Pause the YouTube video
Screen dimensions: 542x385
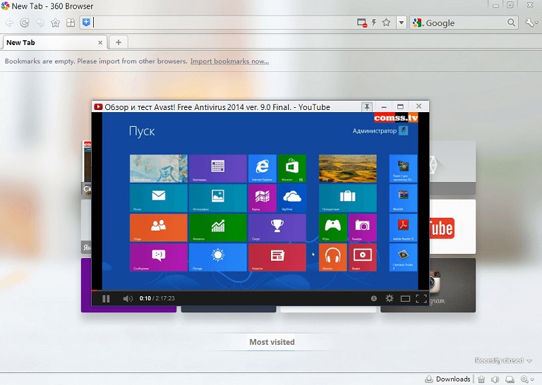[106, 298]
